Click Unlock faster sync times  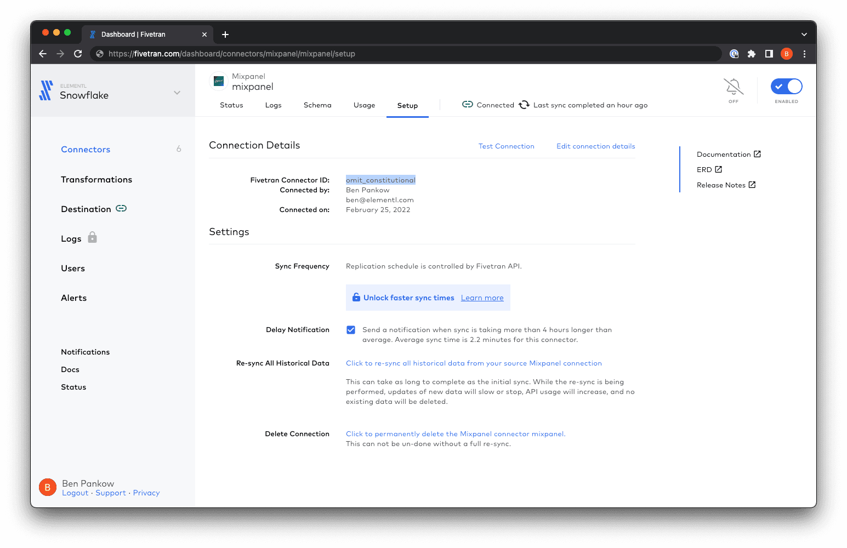tap(408, 297)
